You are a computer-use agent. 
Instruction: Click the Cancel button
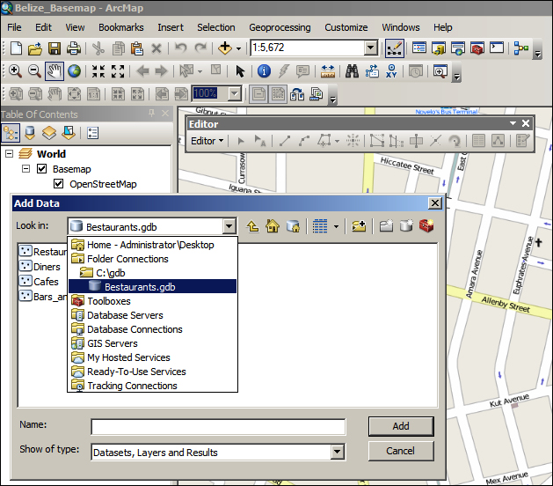point(401,451)
